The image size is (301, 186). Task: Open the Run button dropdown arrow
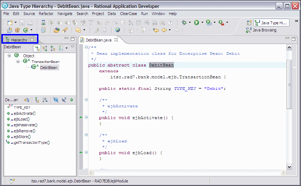[202, 23]
